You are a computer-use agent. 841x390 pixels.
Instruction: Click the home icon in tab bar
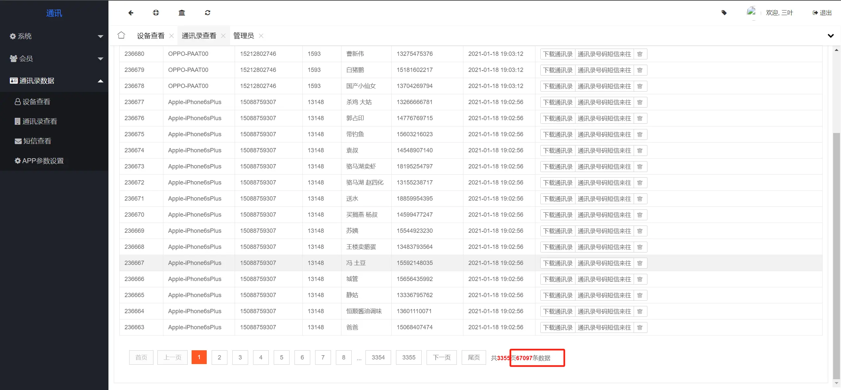point(121,35)
